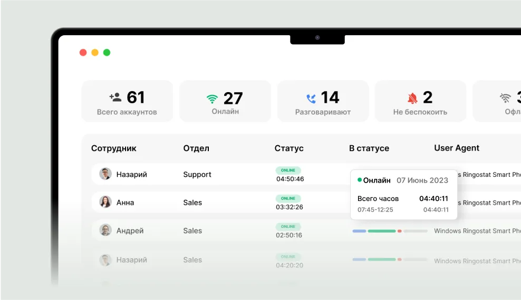Screen dimensions: 521x300
Task: Click the blue phone call icon
Action: click(311, 98)
